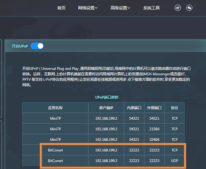Click the 开启UPnP label text
Viewport: 206px width, 169px height.
click(20, 46)
